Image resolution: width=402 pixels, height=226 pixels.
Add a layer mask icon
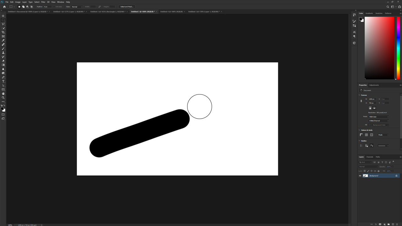click(x=380, y=224)
